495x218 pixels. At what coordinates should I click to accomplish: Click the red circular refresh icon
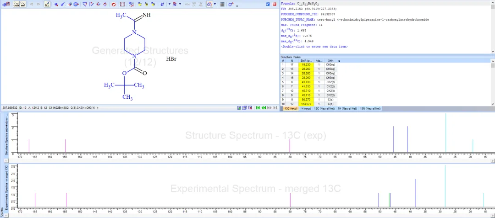click(x=114, y=5)
